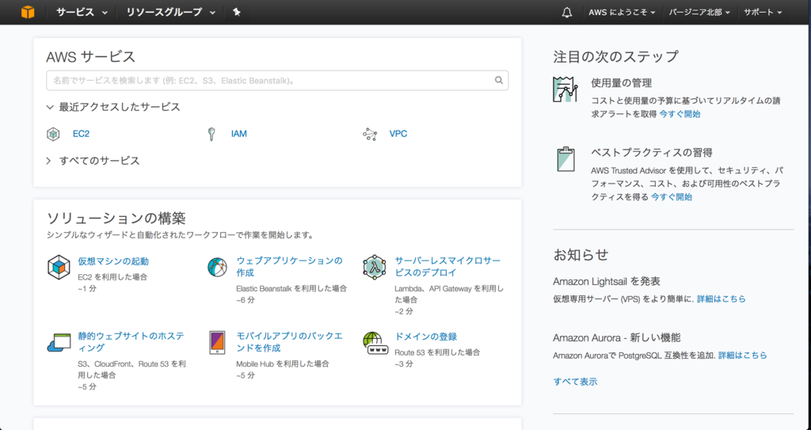811x430 pixels.
Task: Click the EC2 service icon
Action: point(53,134)
